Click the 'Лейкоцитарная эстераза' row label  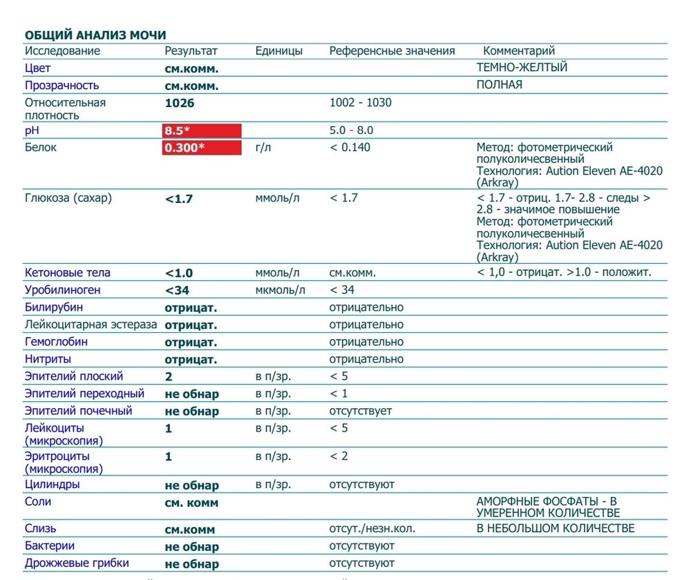(x=91, y=325)
